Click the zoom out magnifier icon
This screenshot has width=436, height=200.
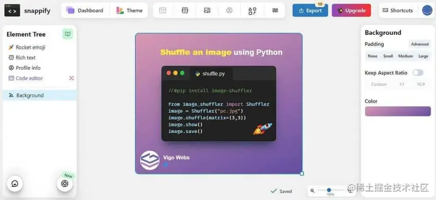click(x=312, y=191)
